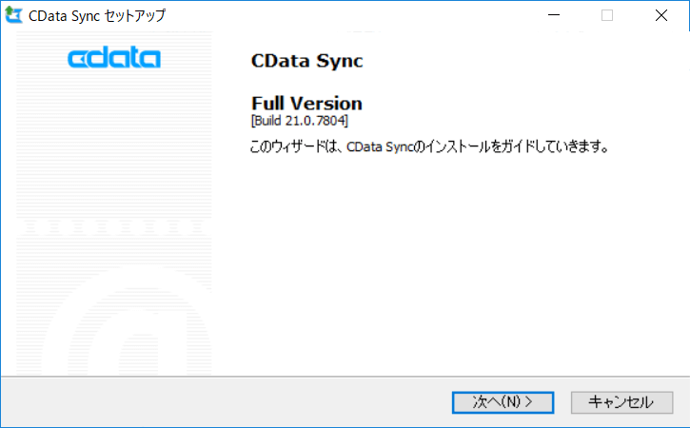This screenshot has width=690, height=428.
Task: Click the "CData Sync セットアップ" title text
Action: (x=98, y=15)
